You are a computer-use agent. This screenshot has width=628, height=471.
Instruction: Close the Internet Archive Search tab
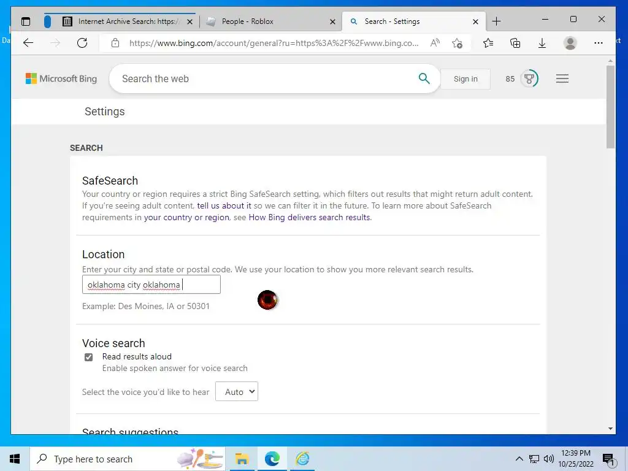tap(190, 21)
